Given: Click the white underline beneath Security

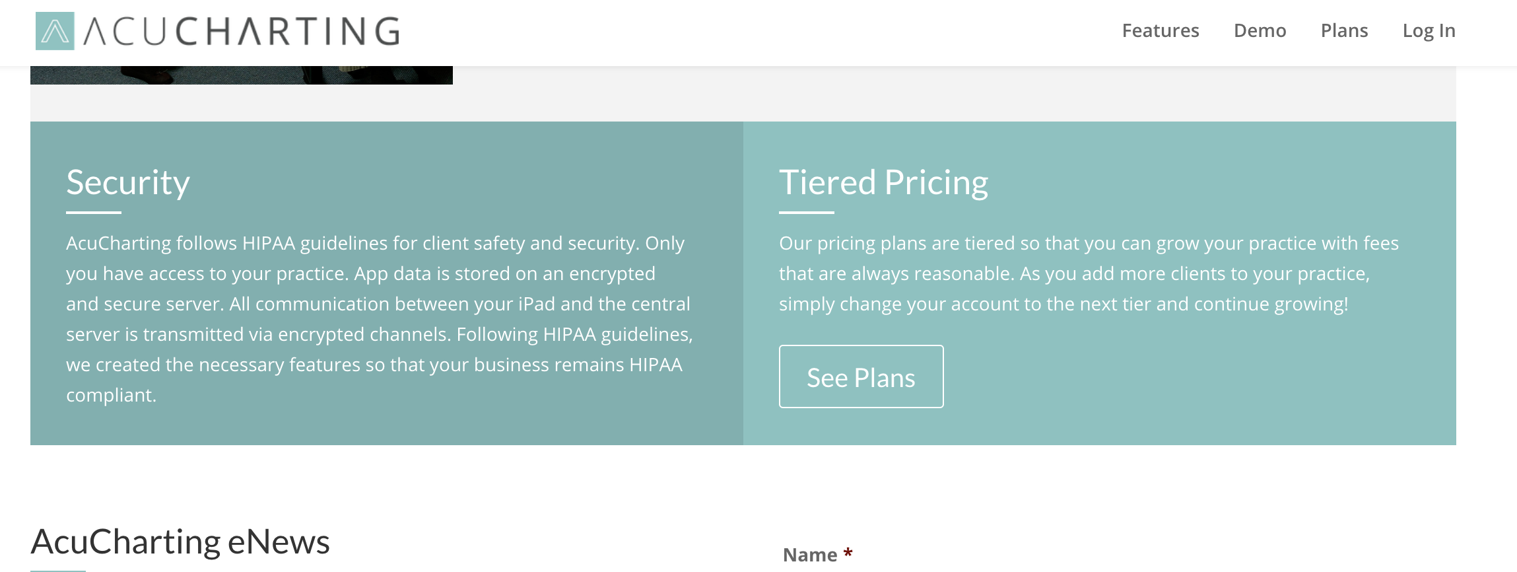Looking at the screenshot, I should tap(94, 213).
